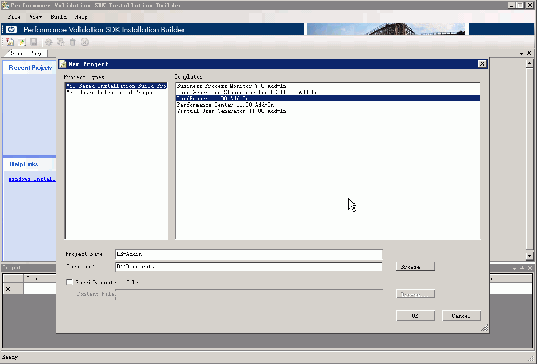Image resolution: width=537 pixels, height=364 pixels.
Task: Click the Rebuild gear-with-arrow icon
Action: [61, 42]
